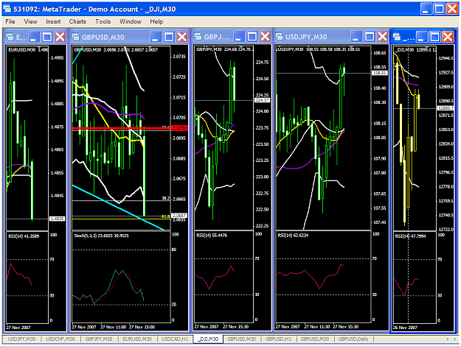Click the RSI(14) 62.6234 label in USDJPY chart
Image resolution: width=461 pixels, height=346 pixels.
pyautogui.click(x=293, y=235)
